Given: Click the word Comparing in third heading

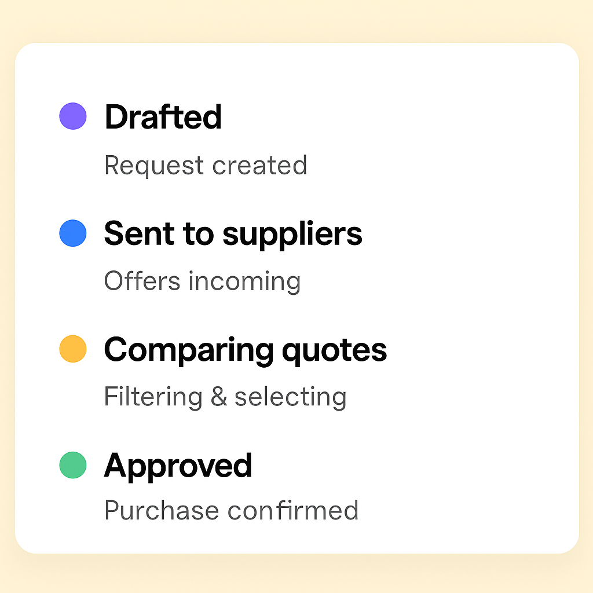Looking at the screenshot, I should [x=189, y=350].
